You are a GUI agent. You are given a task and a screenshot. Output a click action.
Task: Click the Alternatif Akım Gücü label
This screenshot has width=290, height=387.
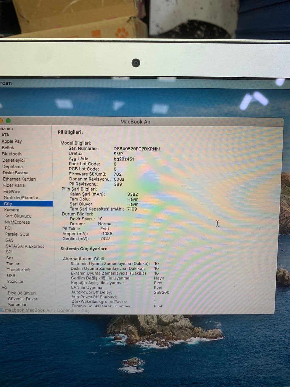click(84, 259)
